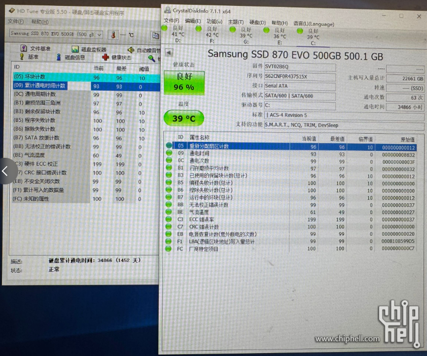The height and width of the screenshot is (356, 427).
Task: Open CrystalDiskInfo 主题(T) menu
Action: point(236,22)
